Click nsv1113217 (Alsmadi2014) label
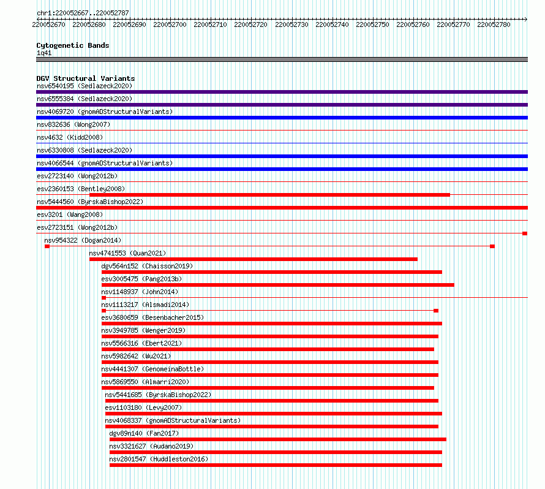The image size is (545, 489). pyautogui.click(x=145, y=305)
